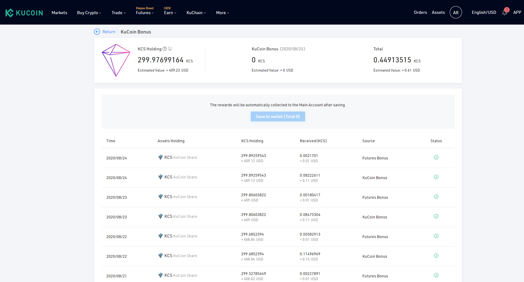Click KCS coin icon in 2020/08/23 Futures Bonus row
This screenshot has width=524, height=282.
coord(160,197)
